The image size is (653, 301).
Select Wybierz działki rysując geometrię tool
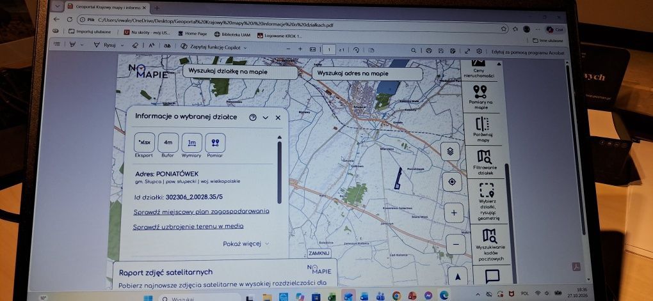[487, 202]
